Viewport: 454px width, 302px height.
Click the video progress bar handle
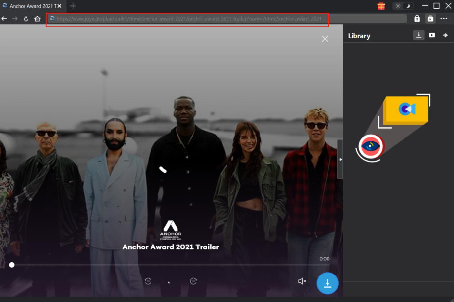(x=12, y=265)
